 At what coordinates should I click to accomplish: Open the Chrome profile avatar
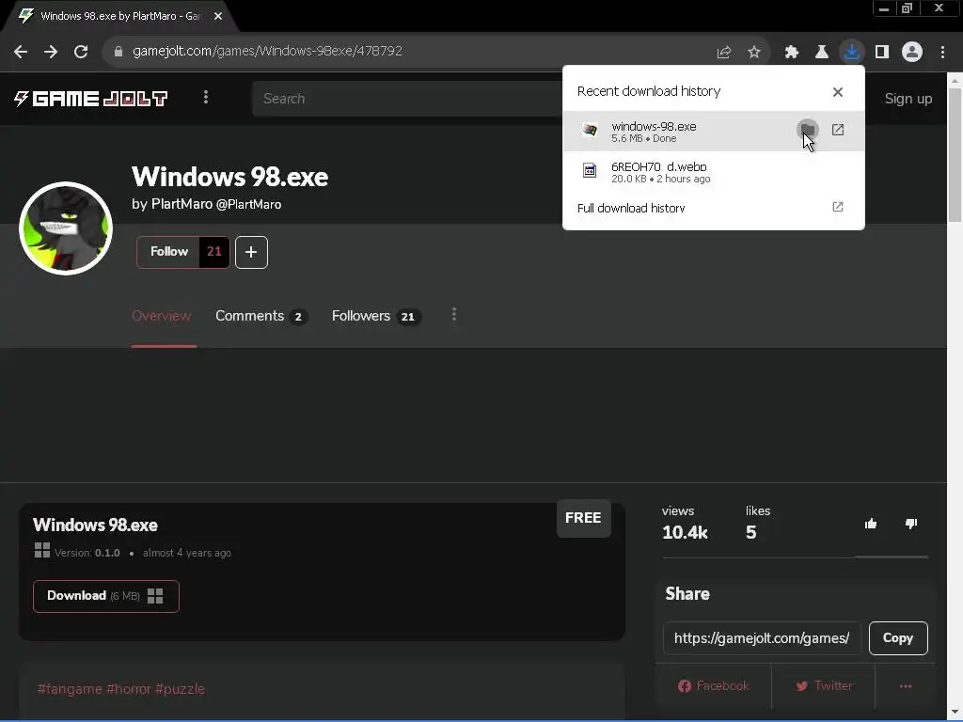(912, 53)
